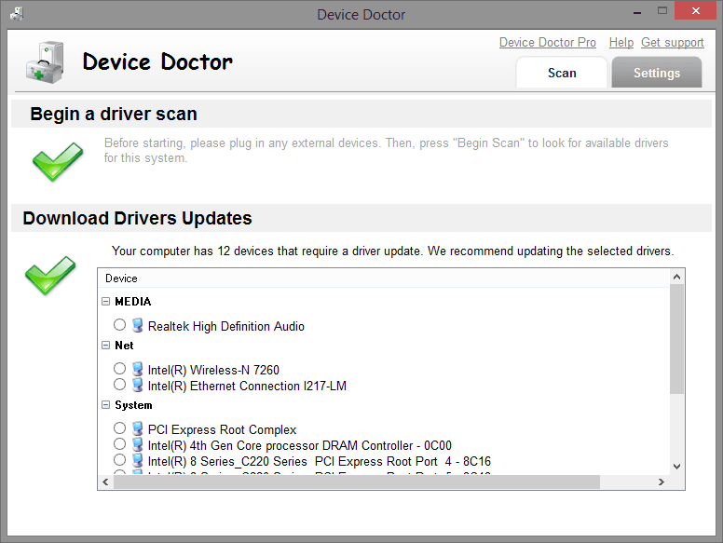Click the PCI Express Root Complex entry text
The image size is (723, 543).
222,429
